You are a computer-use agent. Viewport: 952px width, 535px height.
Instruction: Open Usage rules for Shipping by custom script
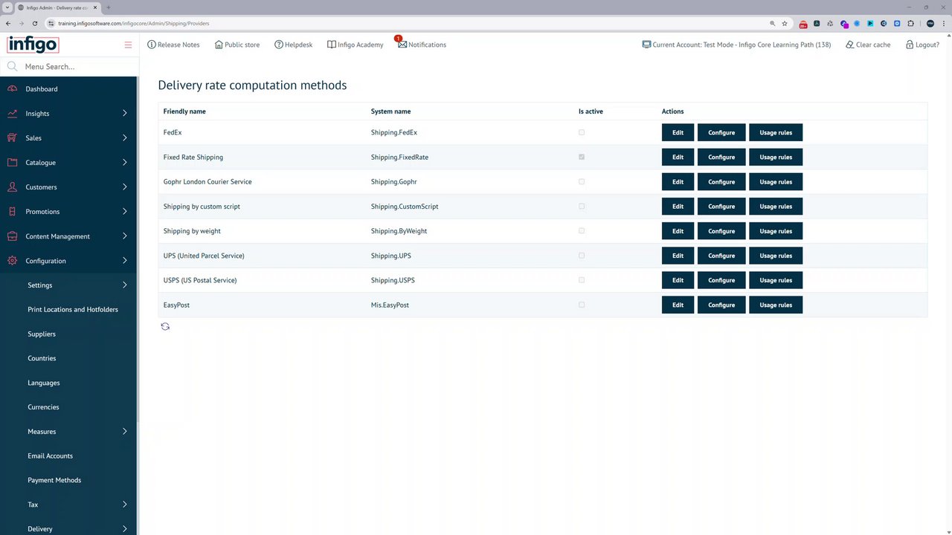click(776, 207)
